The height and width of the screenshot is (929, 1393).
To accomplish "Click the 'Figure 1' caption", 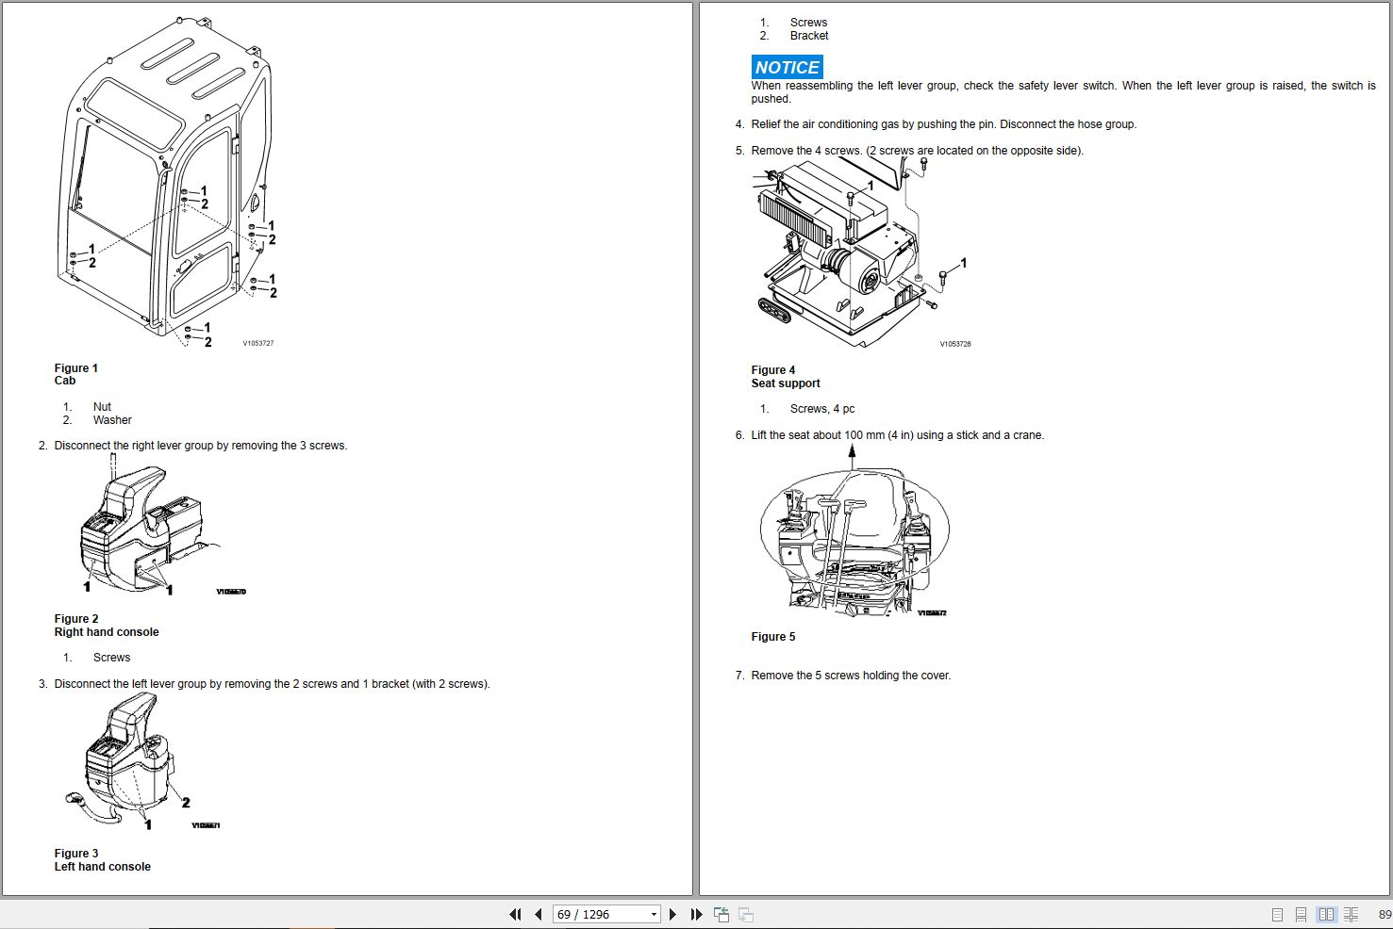I will tap(76, 368).
